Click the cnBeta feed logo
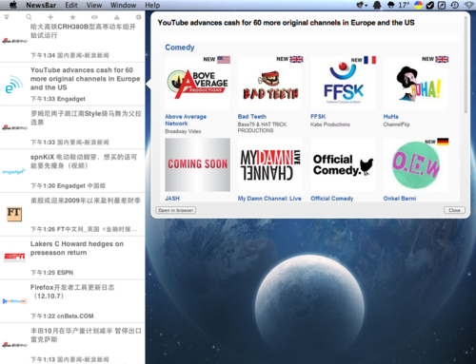The image size is (476, 364). point(14,301)
